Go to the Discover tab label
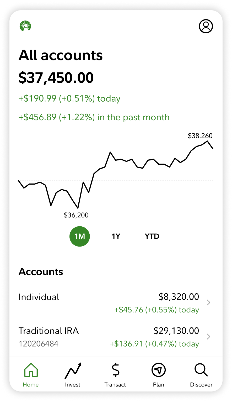 [x=201, y=385]
